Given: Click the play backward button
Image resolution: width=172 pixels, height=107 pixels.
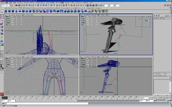Looking at the screenshot, I should pyautogui.click(x=159, y=98).
